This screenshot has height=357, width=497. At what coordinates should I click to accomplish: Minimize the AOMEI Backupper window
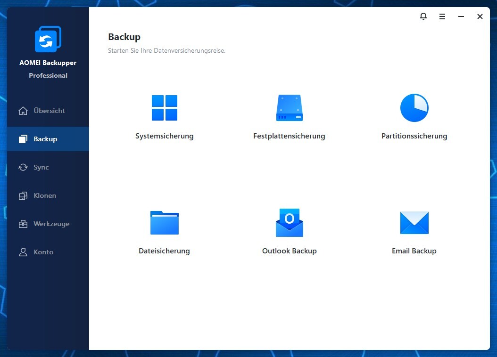tap(461, 16)
